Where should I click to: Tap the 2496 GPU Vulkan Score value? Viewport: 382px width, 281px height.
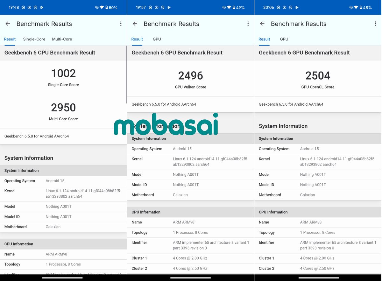pyautogui.click(x=190, y=76)
